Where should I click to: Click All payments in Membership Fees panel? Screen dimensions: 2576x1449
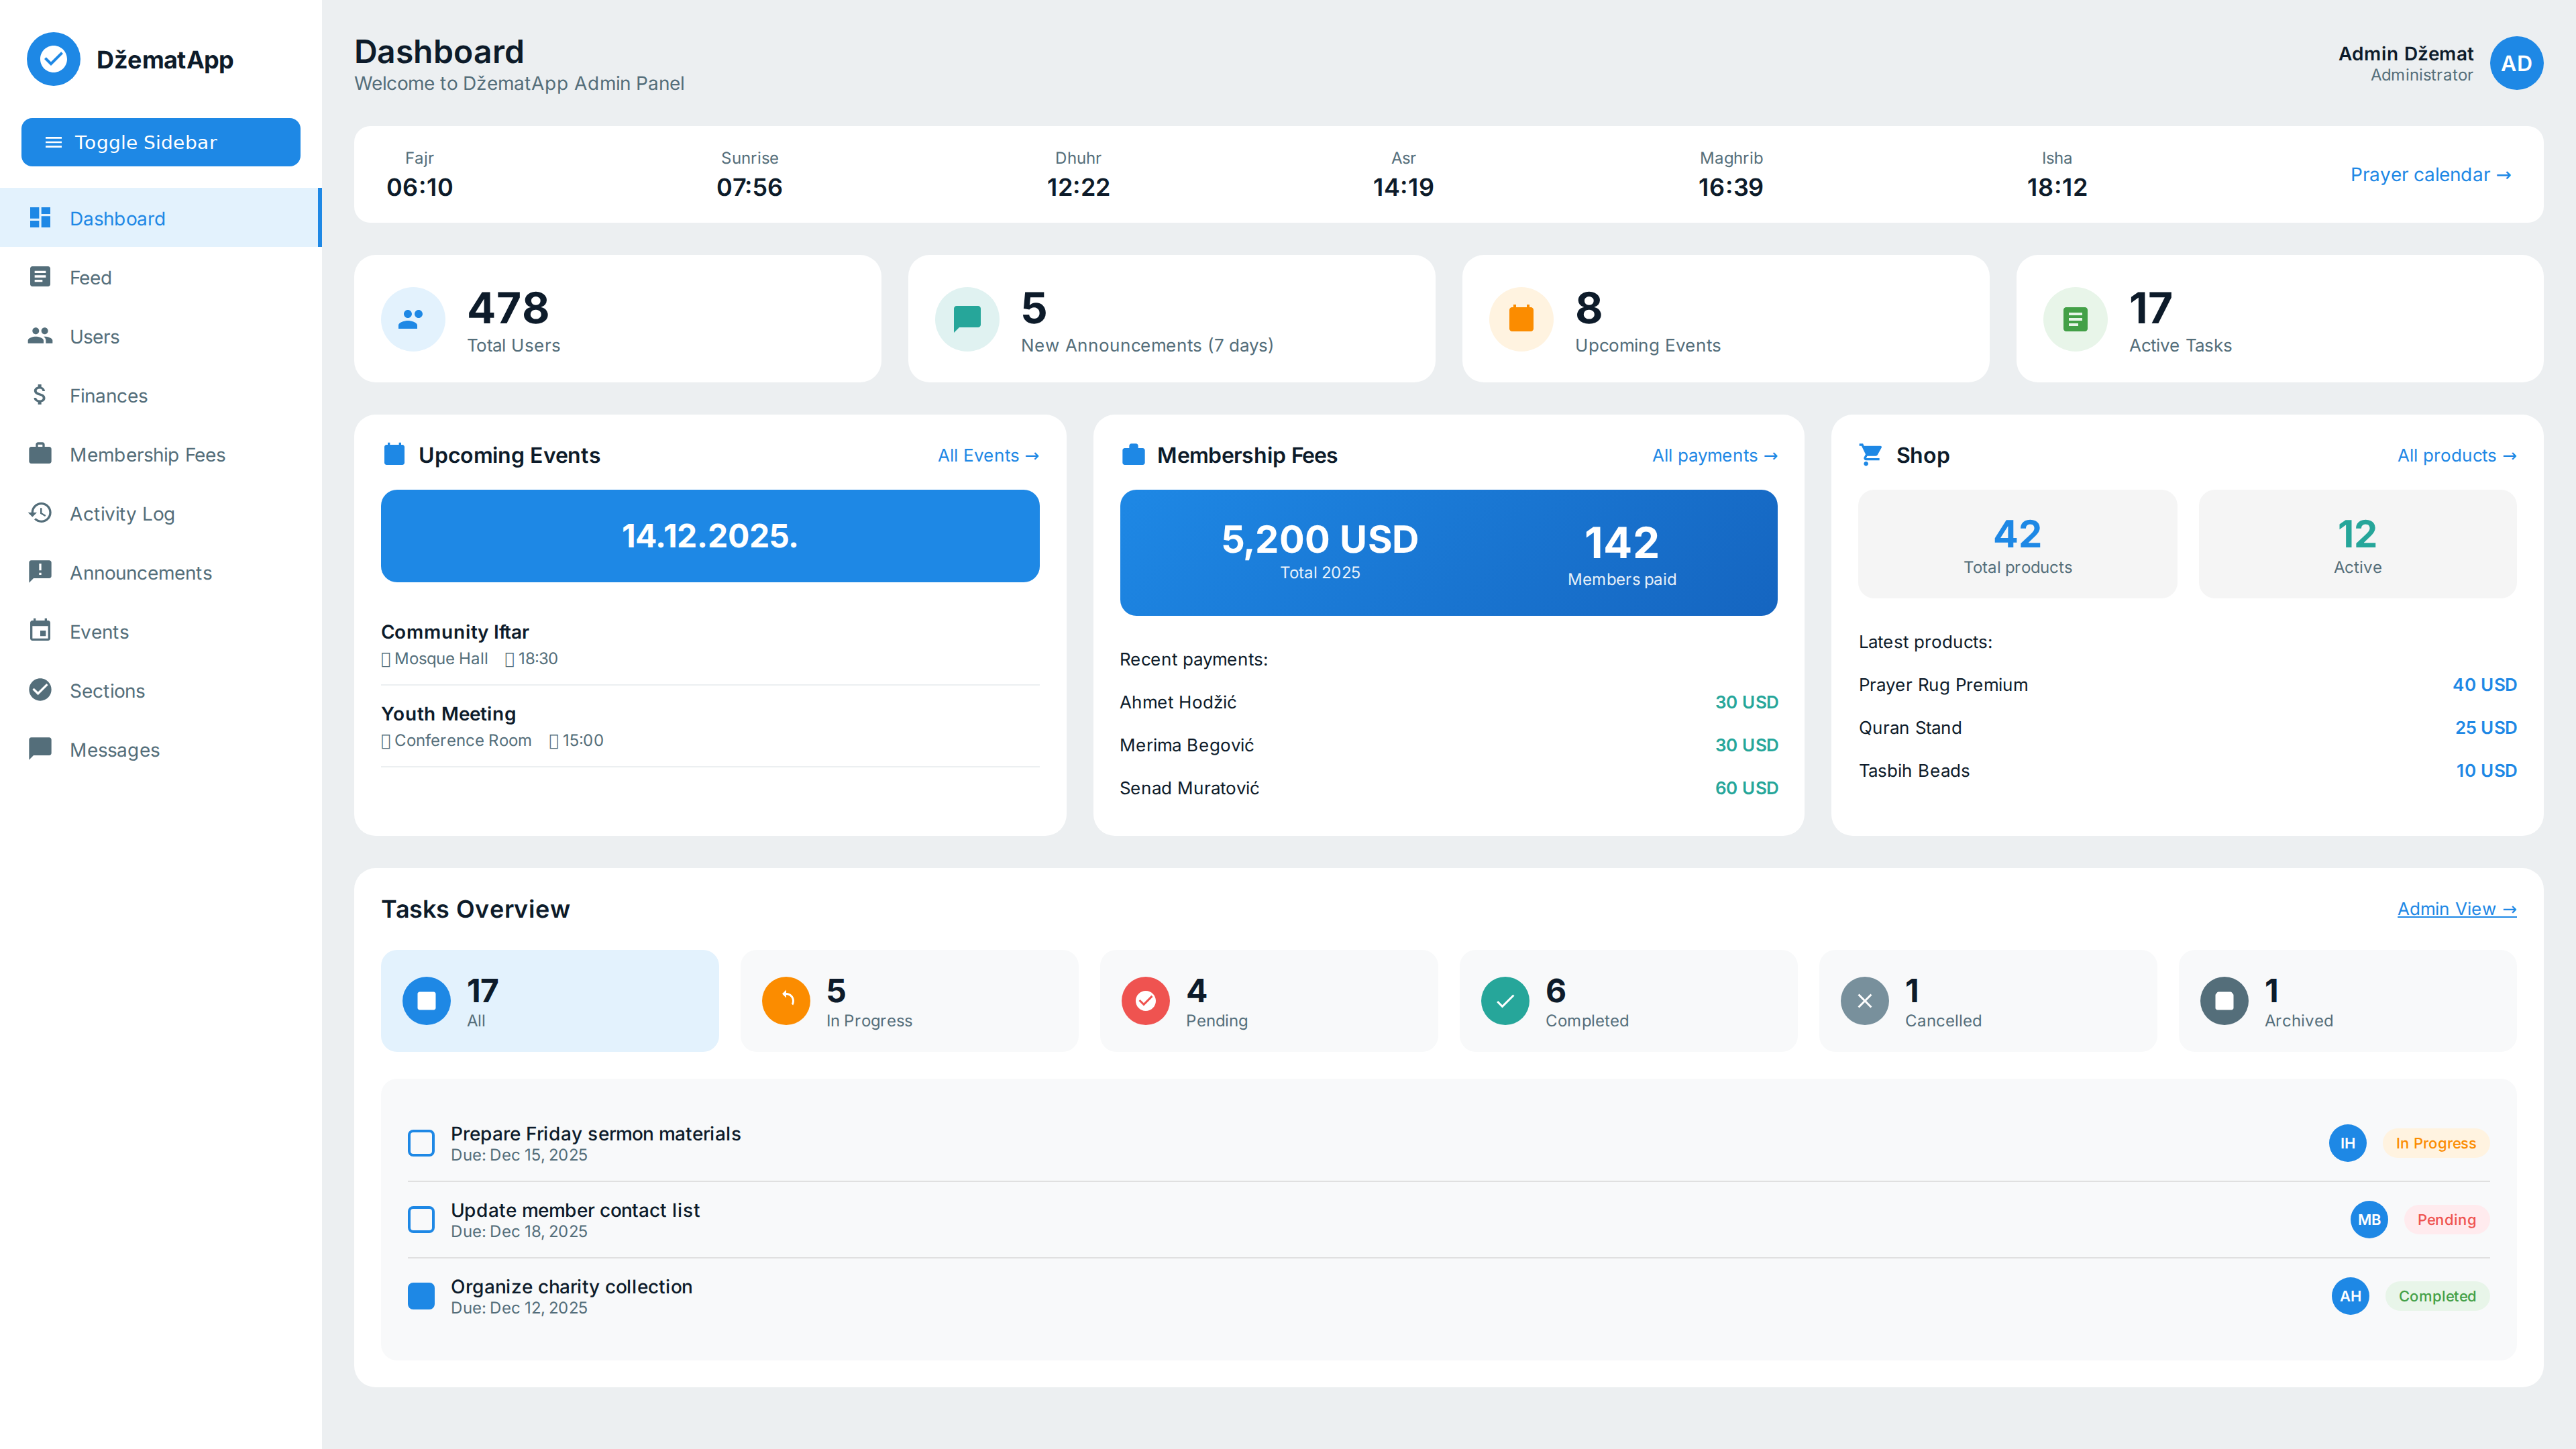coord(1713,455)
